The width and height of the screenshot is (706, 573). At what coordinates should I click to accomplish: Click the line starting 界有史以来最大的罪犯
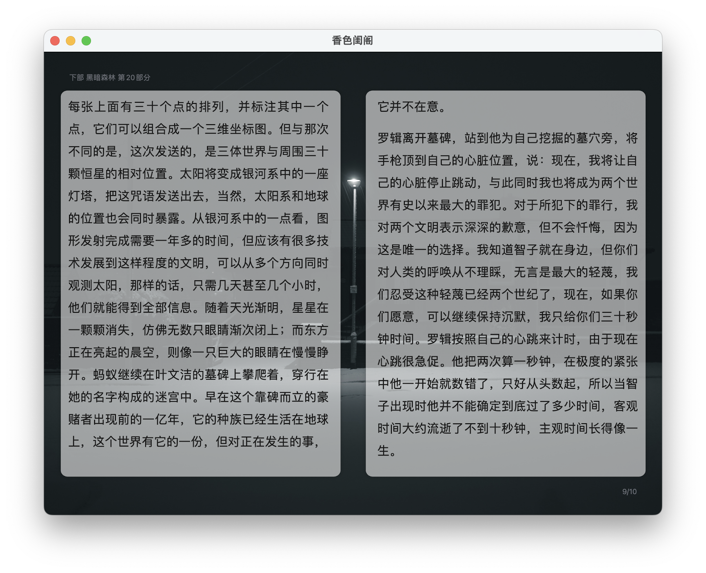click(507, 205)
